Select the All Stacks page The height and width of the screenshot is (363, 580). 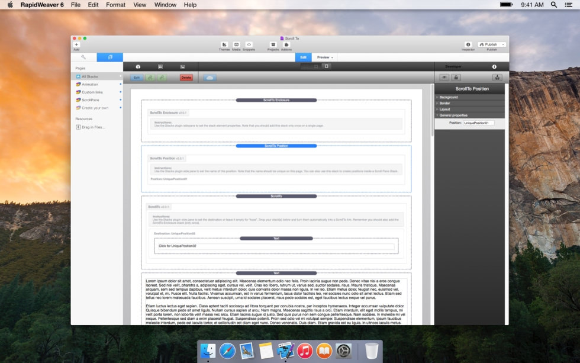coord(97,76)
